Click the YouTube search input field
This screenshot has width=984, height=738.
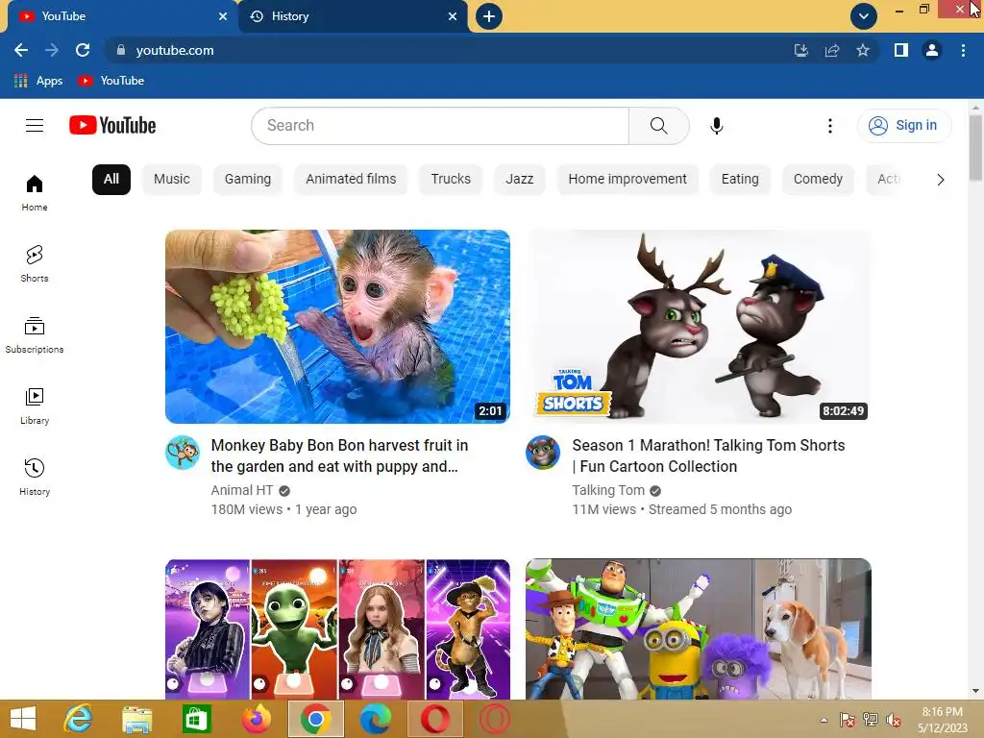tap(440, 126)
